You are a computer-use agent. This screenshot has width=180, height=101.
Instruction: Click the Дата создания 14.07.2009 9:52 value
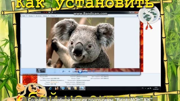click(x=104, y=77)
